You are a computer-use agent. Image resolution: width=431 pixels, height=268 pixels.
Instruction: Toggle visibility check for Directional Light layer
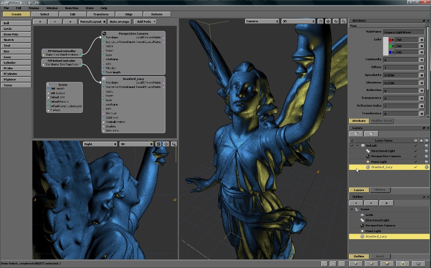(x=416, y=151)
